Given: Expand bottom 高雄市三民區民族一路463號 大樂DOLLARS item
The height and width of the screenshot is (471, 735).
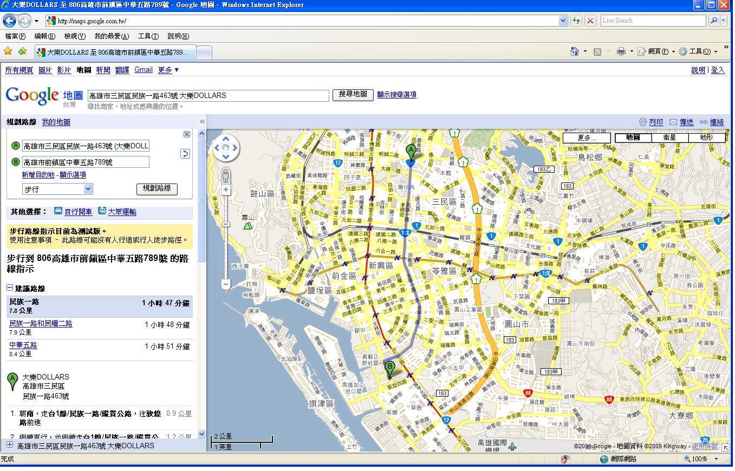Looking at the screenshot, I should 10,446.
